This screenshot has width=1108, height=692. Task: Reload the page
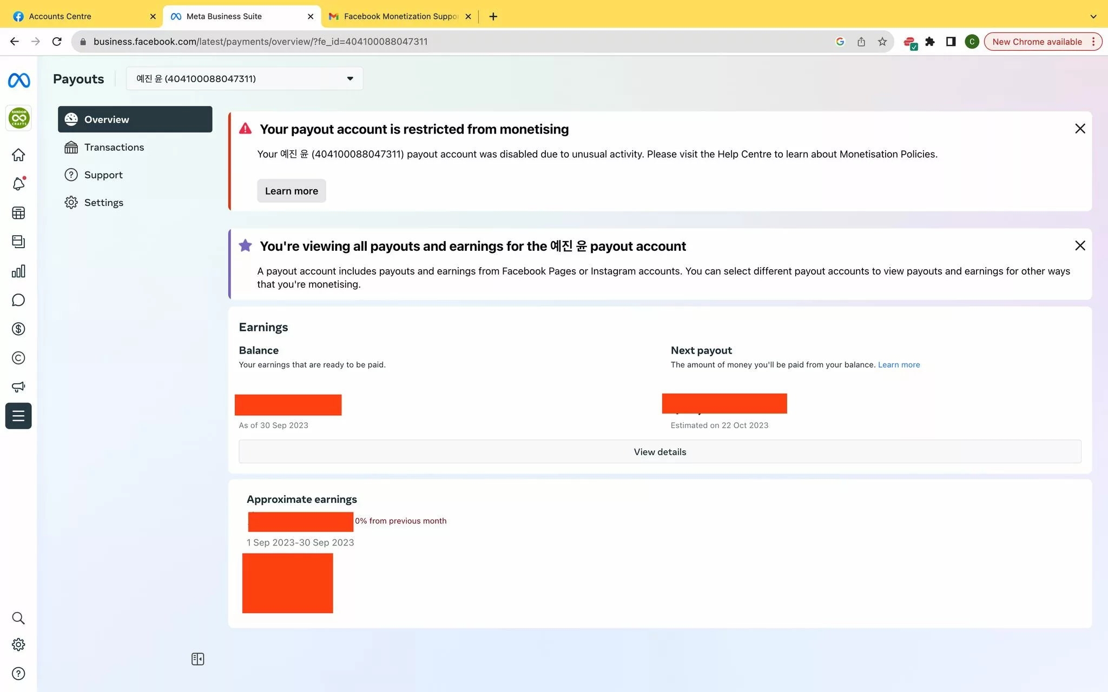pos(57,42)
